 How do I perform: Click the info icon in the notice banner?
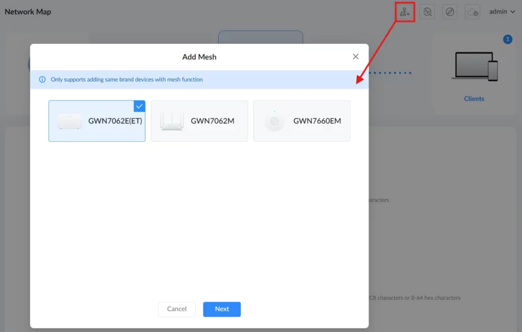(42, 79)
